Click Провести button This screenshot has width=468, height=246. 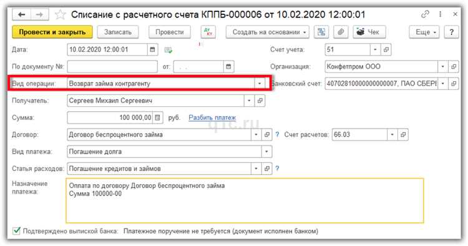pyautogui.click(x=170, y=32)
